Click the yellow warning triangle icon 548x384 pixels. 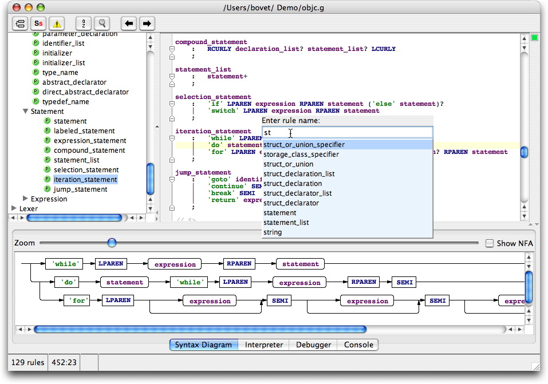pos(57,23)
